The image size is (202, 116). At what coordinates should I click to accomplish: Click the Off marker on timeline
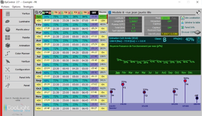pos(197,98)
